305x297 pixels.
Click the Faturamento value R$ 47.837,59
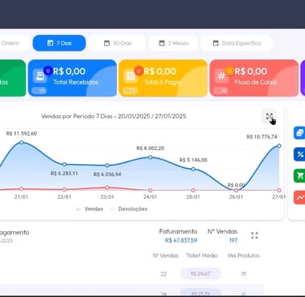[x=181, y=240]
